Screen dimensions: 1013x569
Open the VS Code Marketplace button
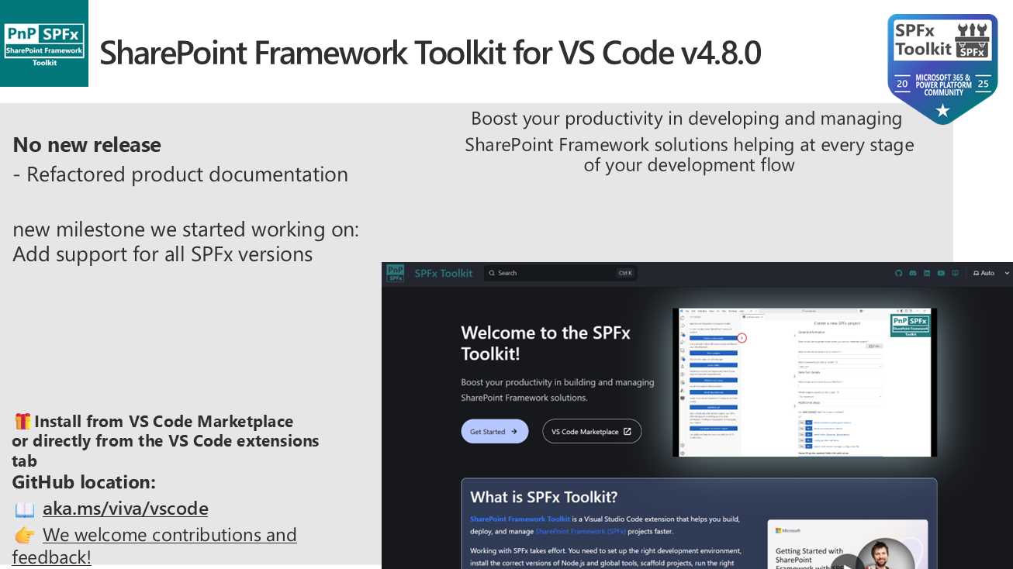[592, 431]
